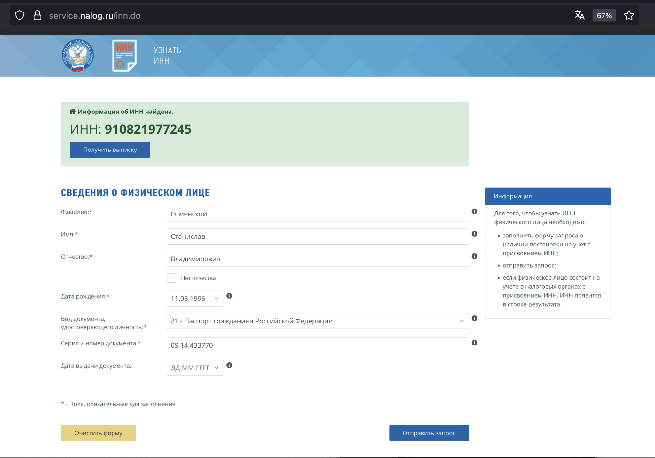Viewport: 655px width, 458px height.
Task: Click info icon beside Дата рождения
Action: [x=229, y=296]
